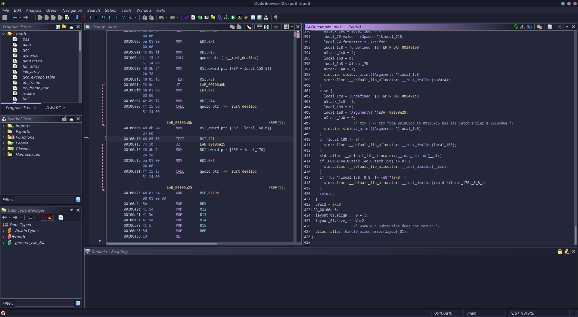Viewport: 578px width, 317px height.
Task: Expand the Classes node in Symbol Tree
Action: click(x=4, y=149)
